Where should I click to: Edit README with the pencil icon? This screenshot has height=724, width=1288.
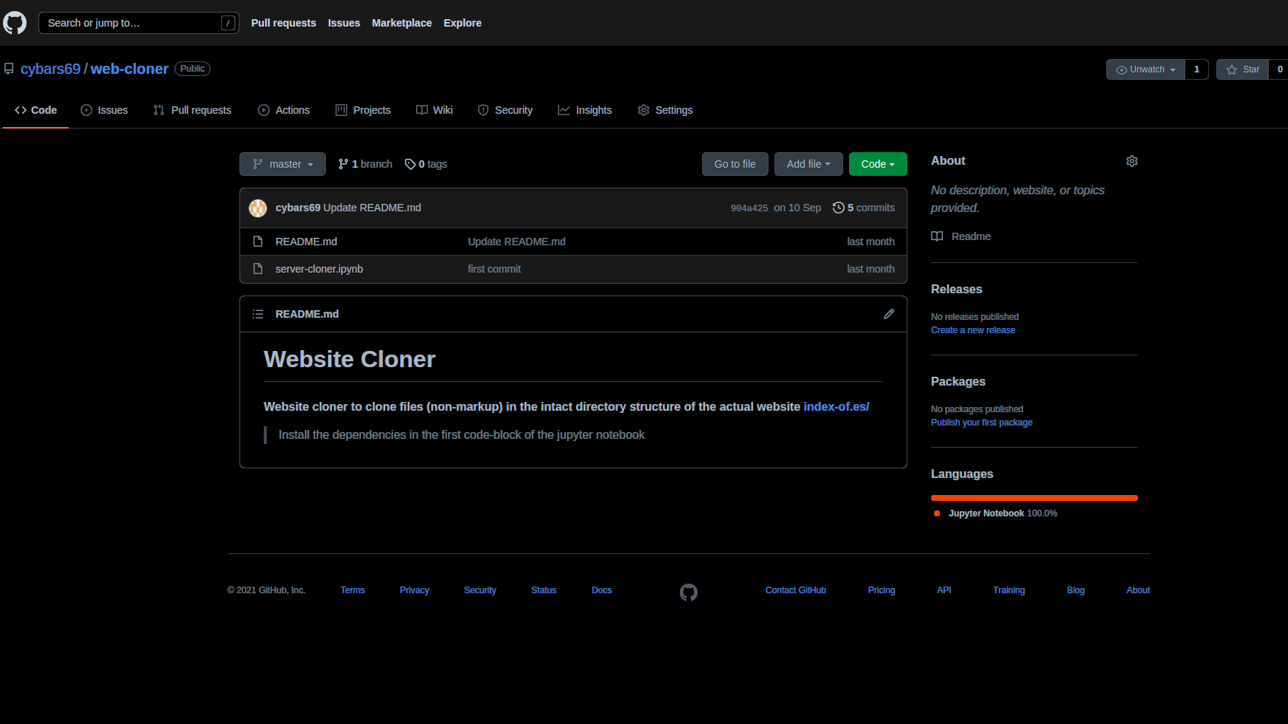889,314
